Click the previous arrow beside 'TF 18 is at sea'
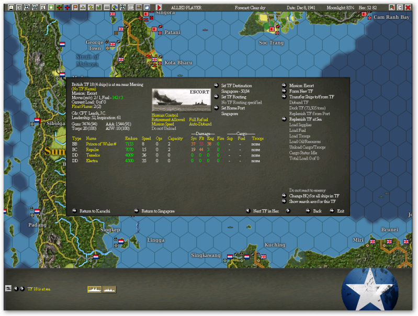Viewport: 418px width, 316px height. coord(16,289)
